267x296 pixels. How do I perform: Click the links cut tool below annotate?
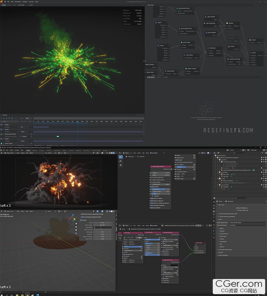[x=121, y=166]
